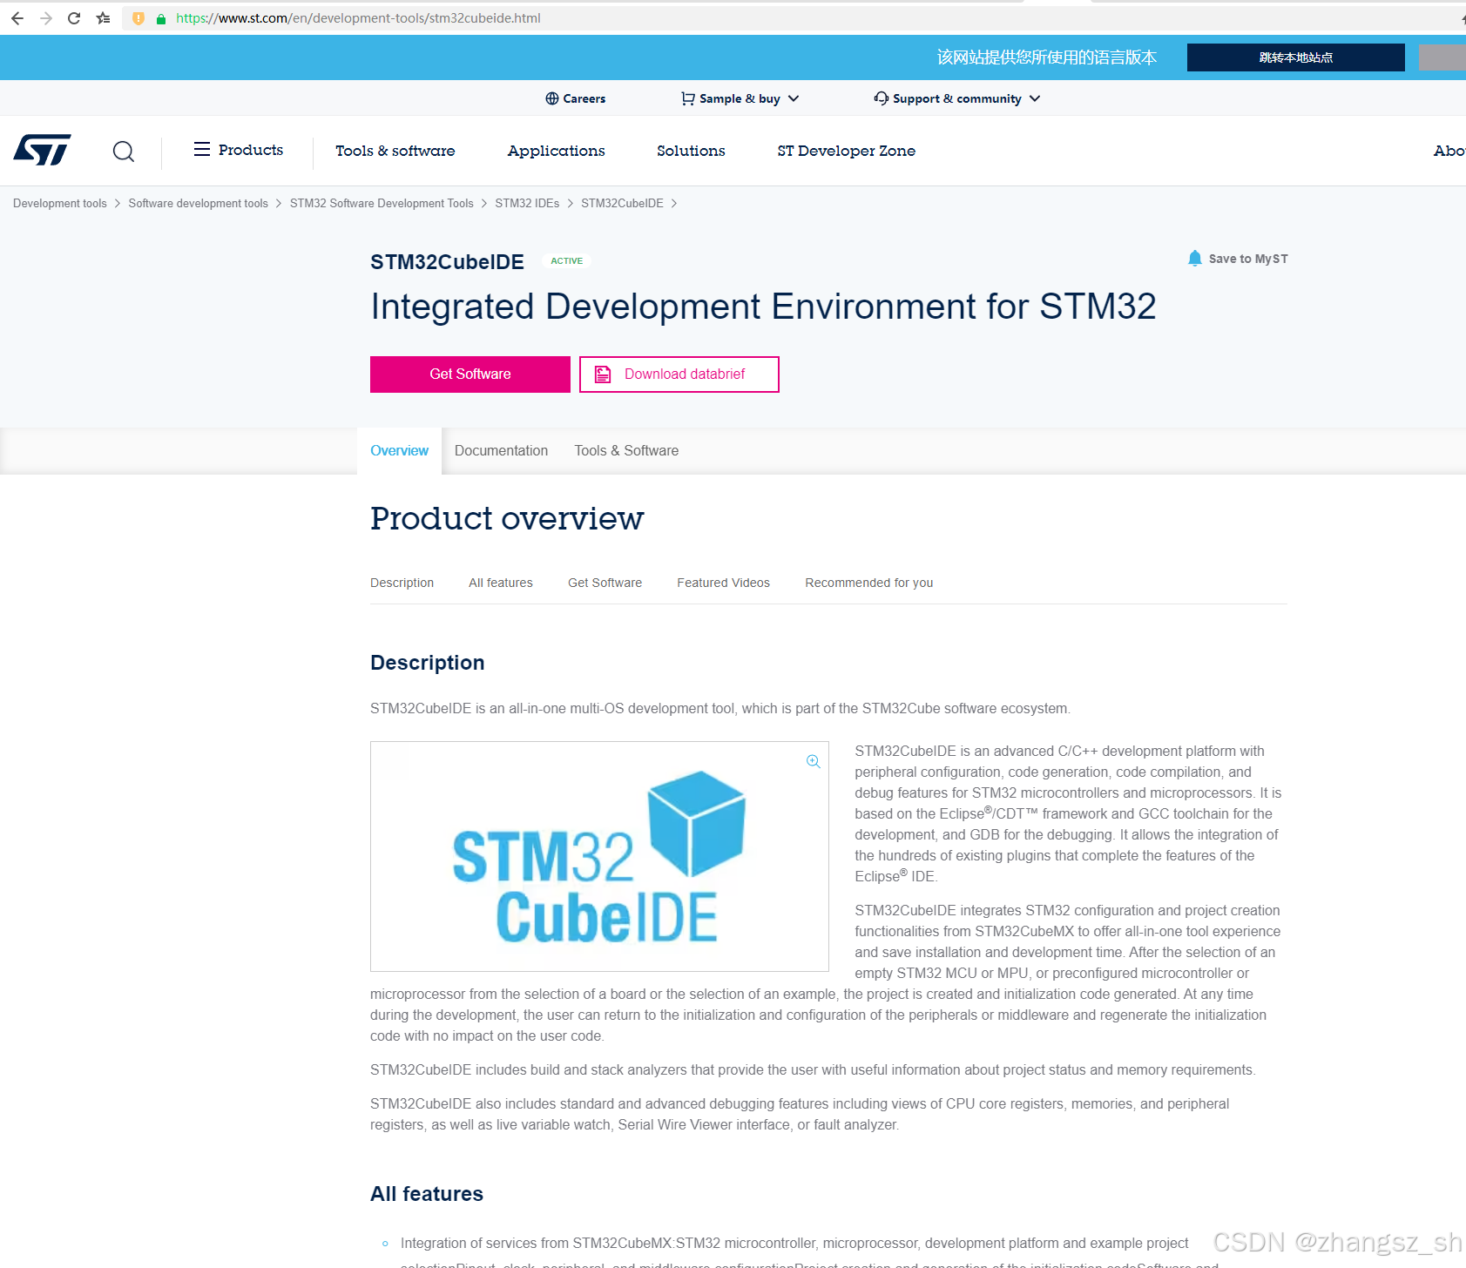Click the document icon in Download databrief
The width and height of the screenshot is (1466, 1268).
pyautogui.click(x=603, y=374)
